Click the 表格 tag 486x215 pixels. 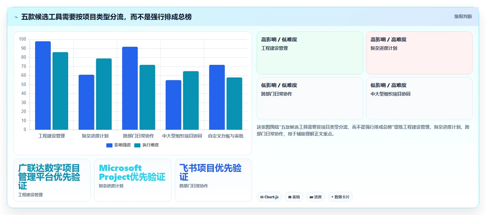(294, 197)
